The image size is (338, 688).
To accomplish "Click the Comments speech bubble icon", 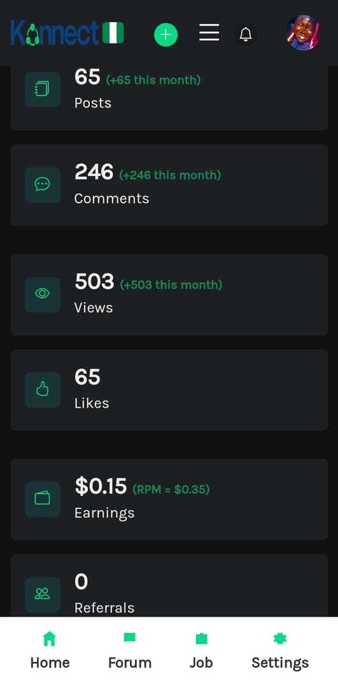I will pyautogui.click(x=42, y=185).
